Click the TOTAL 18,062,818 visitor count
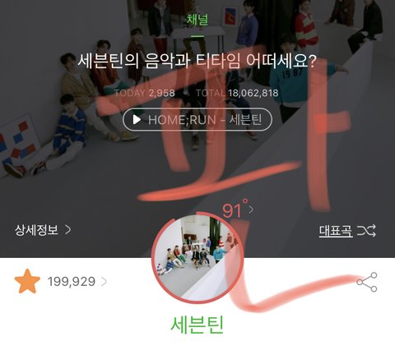The width and height of the screenshot is (395, 350). (237, 93)
